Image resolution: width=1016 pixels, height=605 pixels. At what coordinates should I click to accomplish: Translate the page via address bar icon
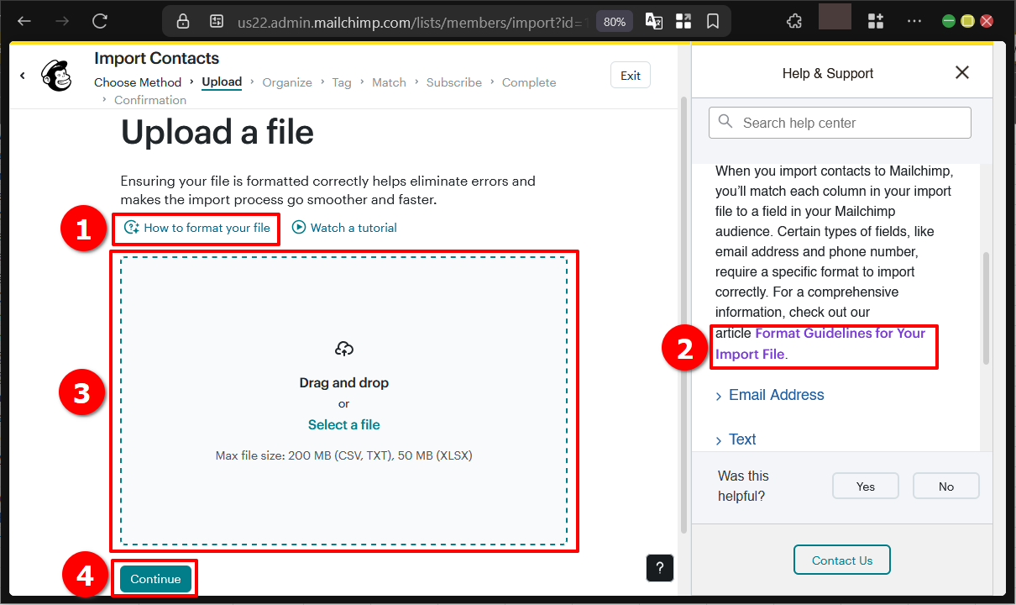(x=653, y=21)
